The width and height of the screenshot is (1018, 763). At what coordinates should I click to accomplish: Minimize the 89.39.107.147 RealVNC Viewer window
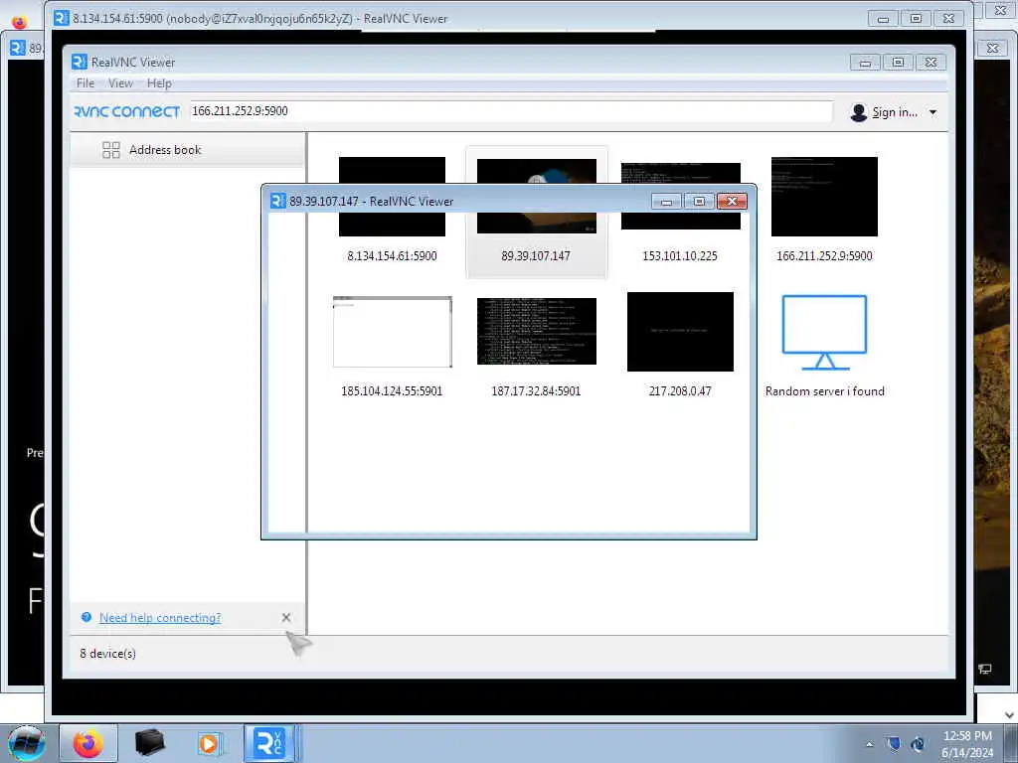(666, 201)
